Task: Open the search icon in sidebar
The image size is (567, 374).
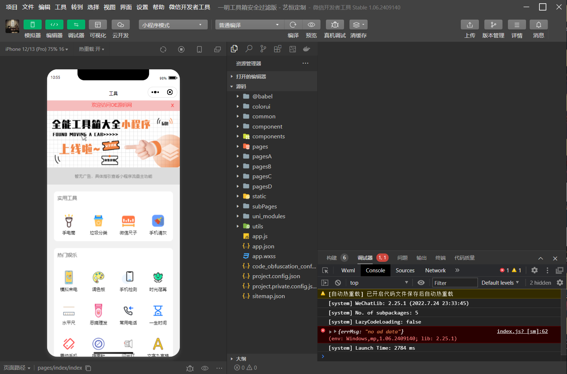Action: coord(249,49)
